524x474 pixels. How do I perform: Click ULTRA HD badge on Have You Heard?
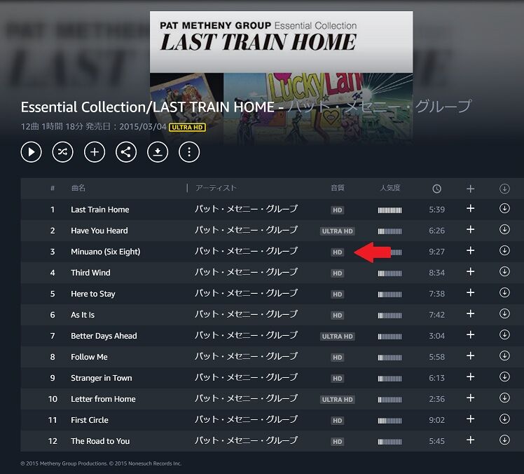pos(337,231)
